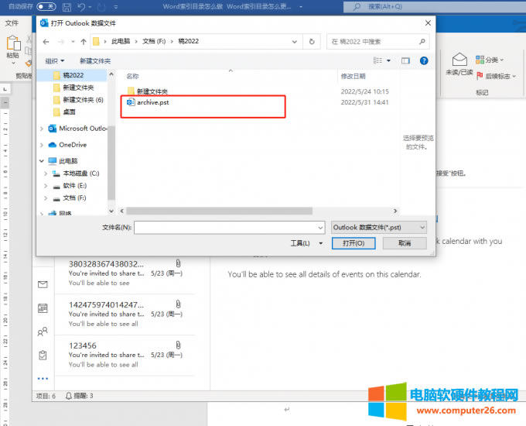526x426 pixels.
Task: Click the more navigation options dots
Action: (43, 379)
